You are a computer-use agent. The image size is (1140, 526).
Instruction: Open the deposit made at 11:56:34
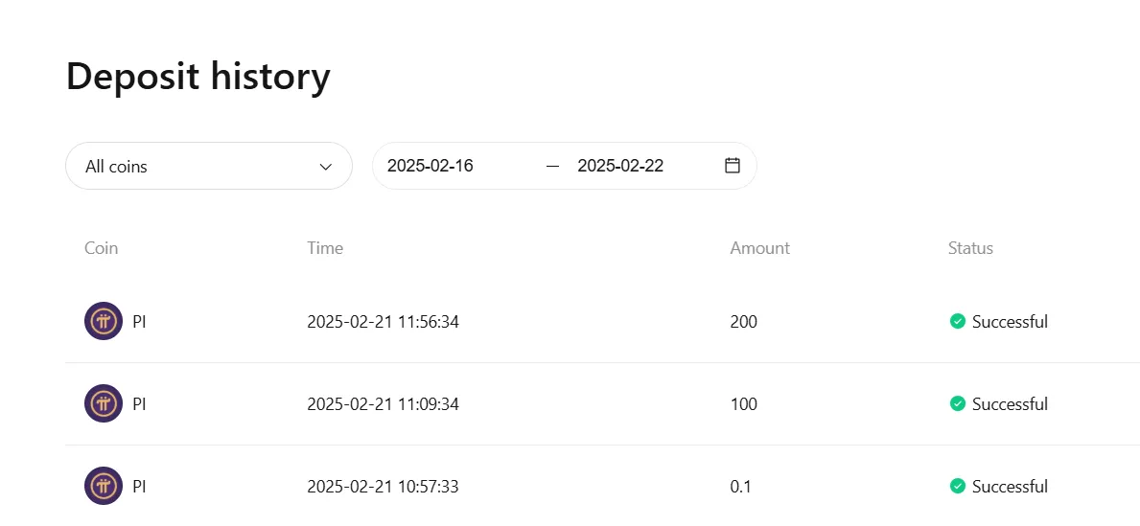click(602, 321)
